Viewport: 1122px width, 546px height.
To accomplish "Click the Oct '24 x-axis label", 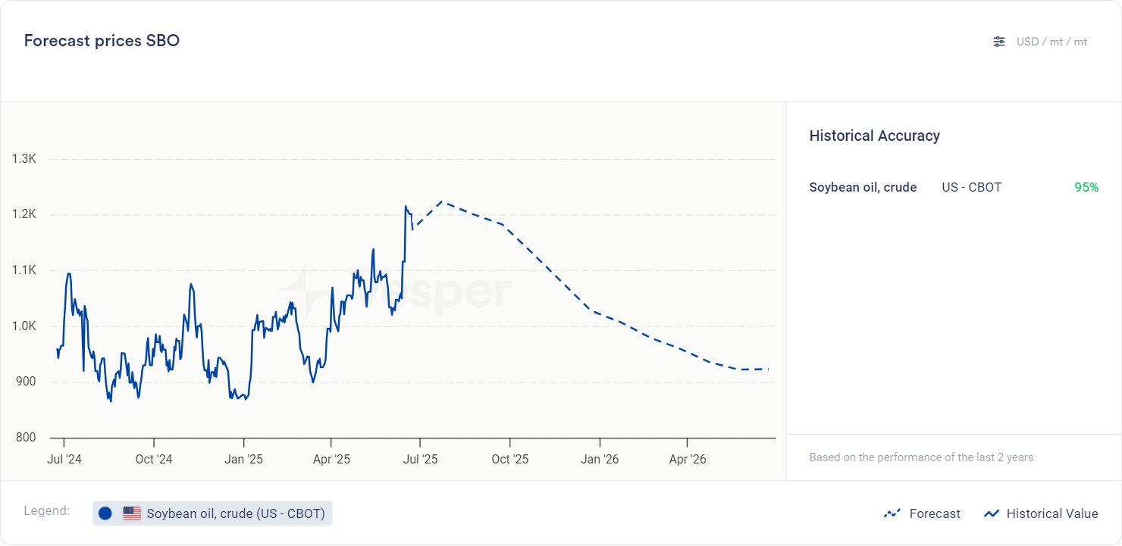I will (x=154, y=459).
